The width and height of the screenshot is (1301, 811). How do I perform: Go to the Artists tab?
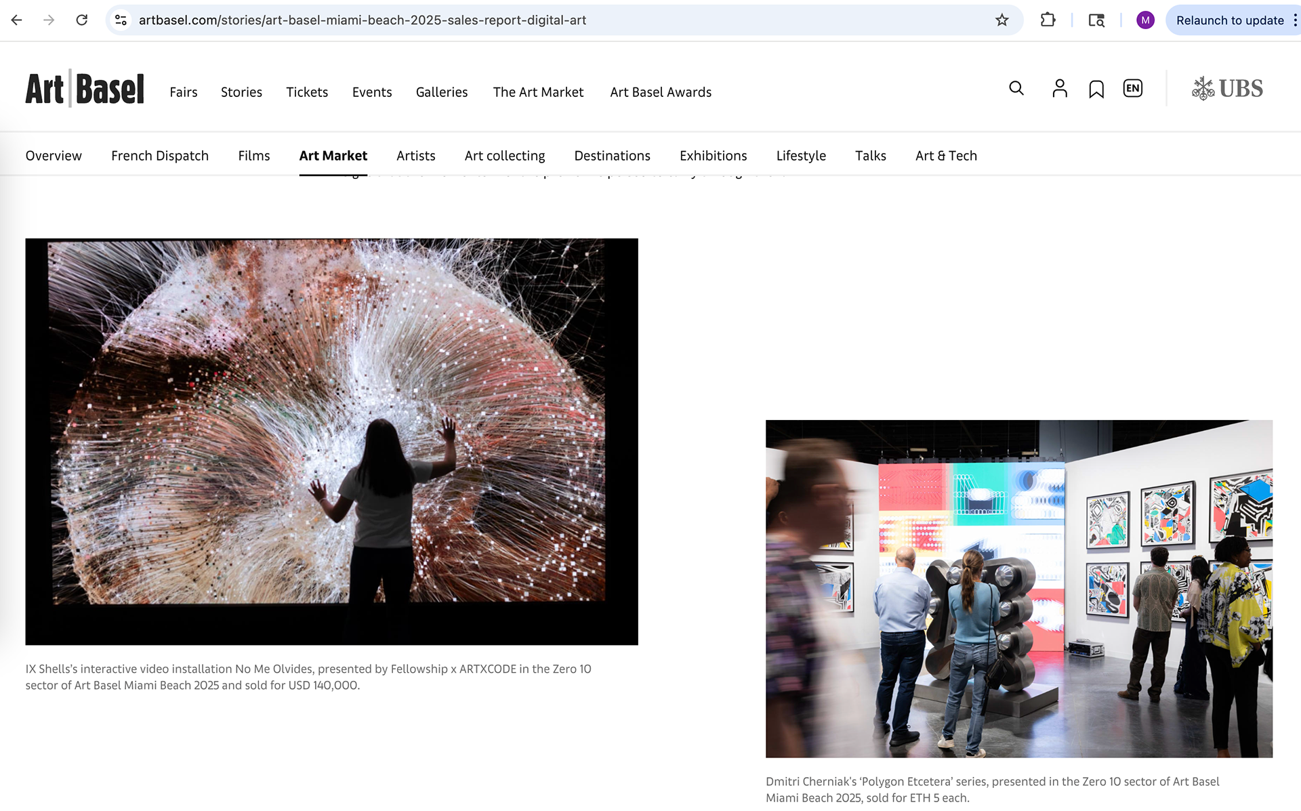(x=415, y=156)
